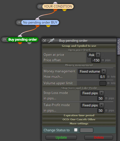Viewport: 120px width, 141px height.
Task: Click the red Delete button
Action: pos(99,137)
